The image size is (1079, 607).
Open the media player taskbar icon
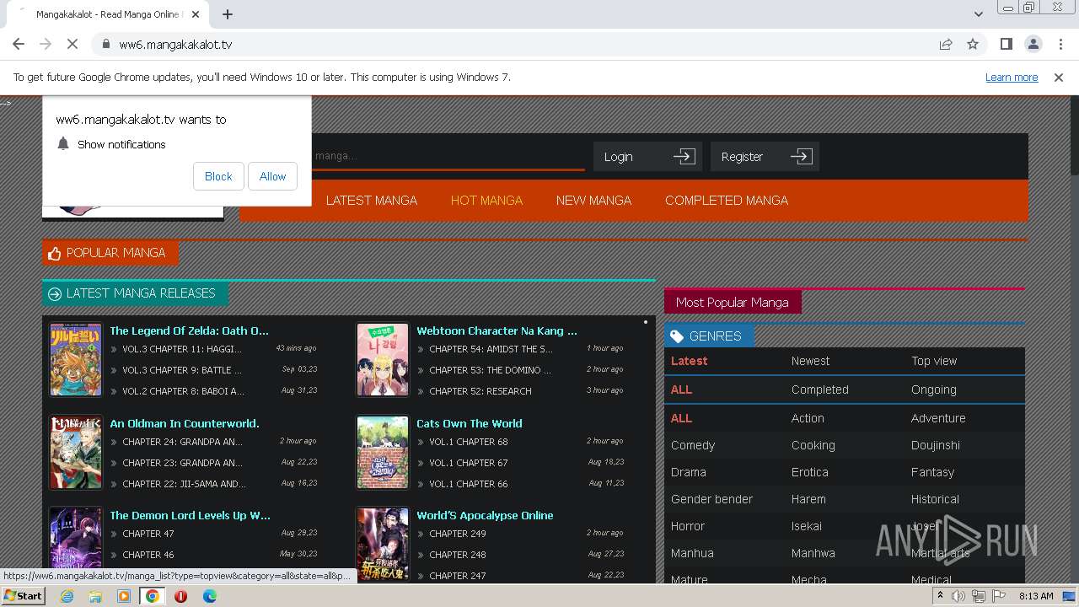[124, 596]
